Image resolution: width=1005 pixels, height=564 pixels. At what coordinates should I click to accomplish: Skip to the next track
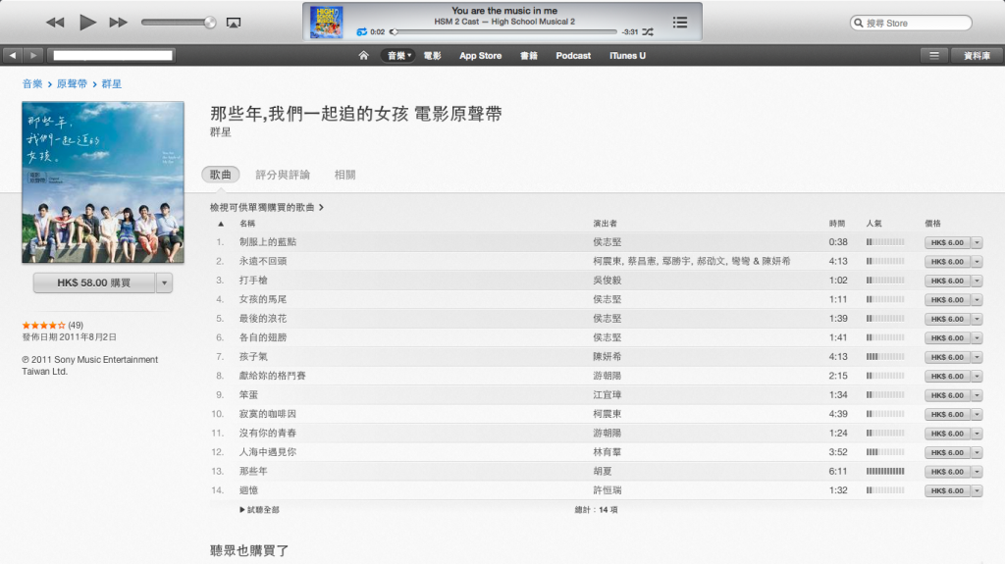pyautogui.click(x=118, y=22)
